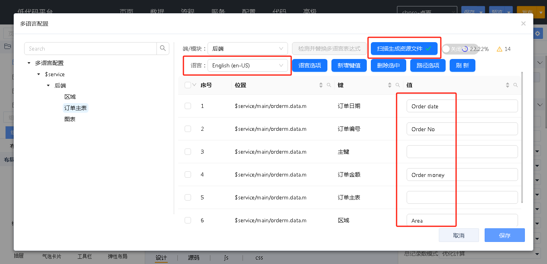Open the 语言 dropdown showing English (en-US)
This screenshot has width=547, height=264.
[247, 65]
